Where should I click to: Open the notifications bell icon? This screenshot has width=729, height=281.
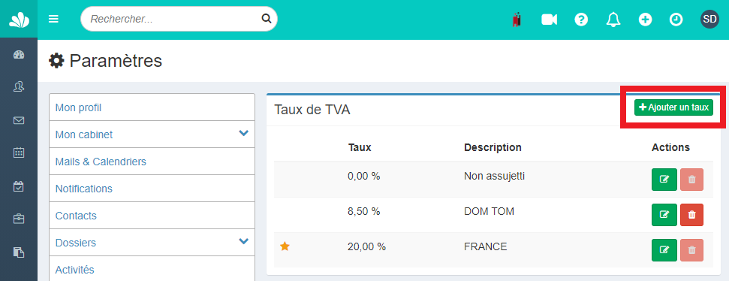pyautogui.click(x=613, y=20)
